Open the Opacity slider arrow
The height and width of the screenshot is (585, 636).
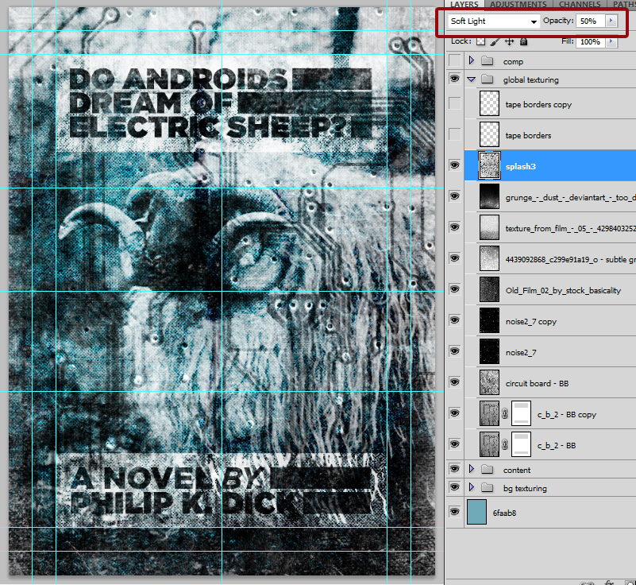tap(611, 21)
